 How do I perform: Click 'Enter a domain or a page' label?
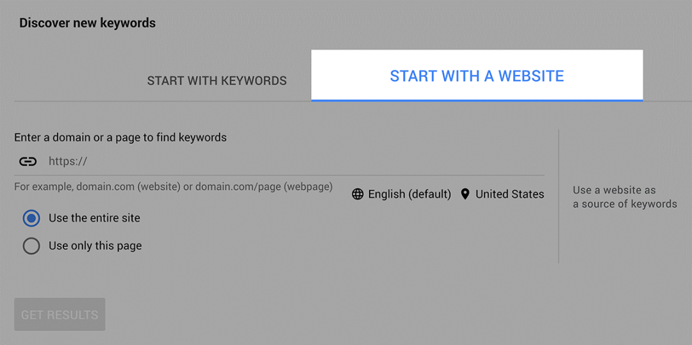(x=120, y=138)
